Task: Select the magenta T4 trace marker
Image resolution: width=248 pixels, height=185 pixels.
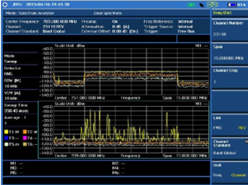Action: tap(25, 138)
